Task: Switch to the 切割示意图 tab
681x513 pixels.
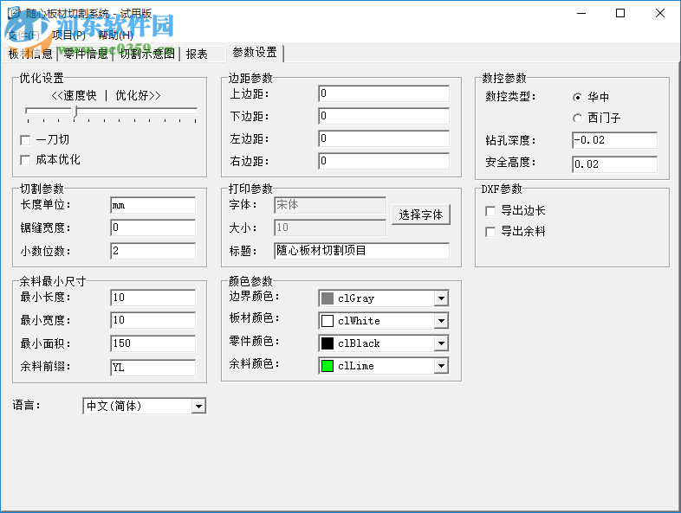Action: [x=147, y=54]
